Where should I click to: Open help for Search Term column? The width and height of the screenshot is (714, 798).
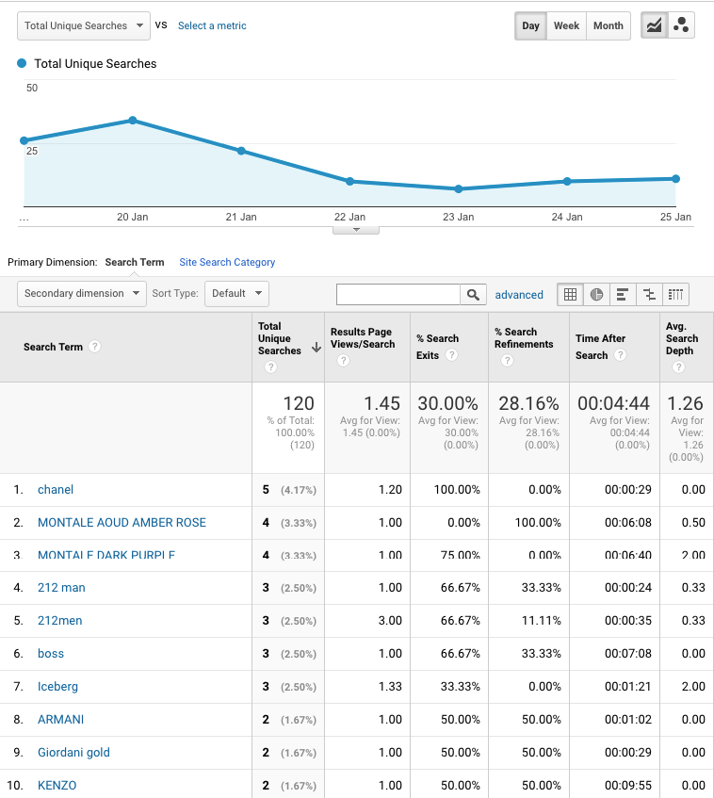[94, 347]
